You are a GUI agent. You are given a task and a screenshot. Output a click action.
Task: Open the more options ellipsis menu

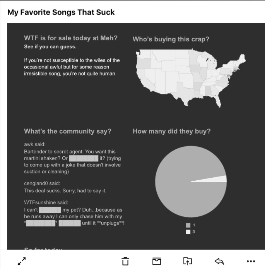[x=251, y=261]
